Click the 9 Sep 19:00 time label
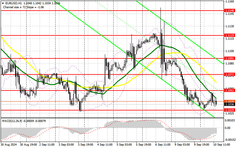 [202, 145]
